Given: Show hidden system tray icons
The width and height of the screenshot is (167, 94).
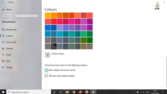Looking at the screenshot, I should (134, 92).
